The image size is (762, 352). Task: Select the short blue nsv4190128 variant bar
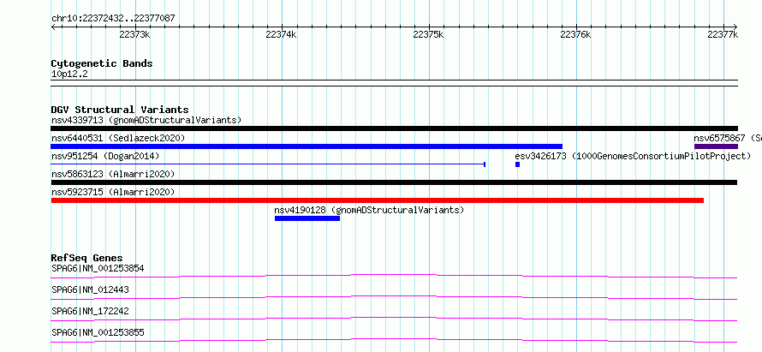click(x=307, y=218)
